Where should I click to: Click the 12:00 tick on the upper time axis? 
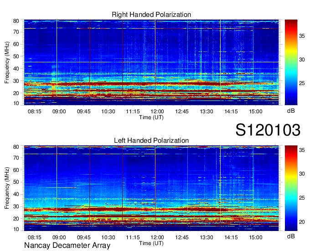point(157,111)
